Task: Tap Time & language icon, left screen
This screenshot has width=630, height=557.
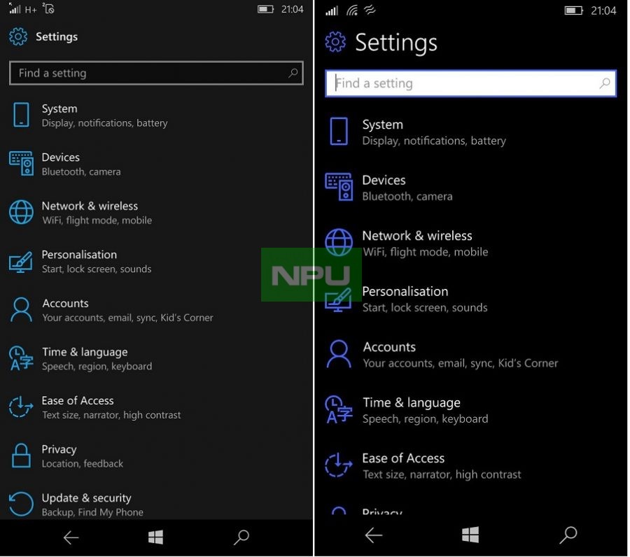Action: 21,358
